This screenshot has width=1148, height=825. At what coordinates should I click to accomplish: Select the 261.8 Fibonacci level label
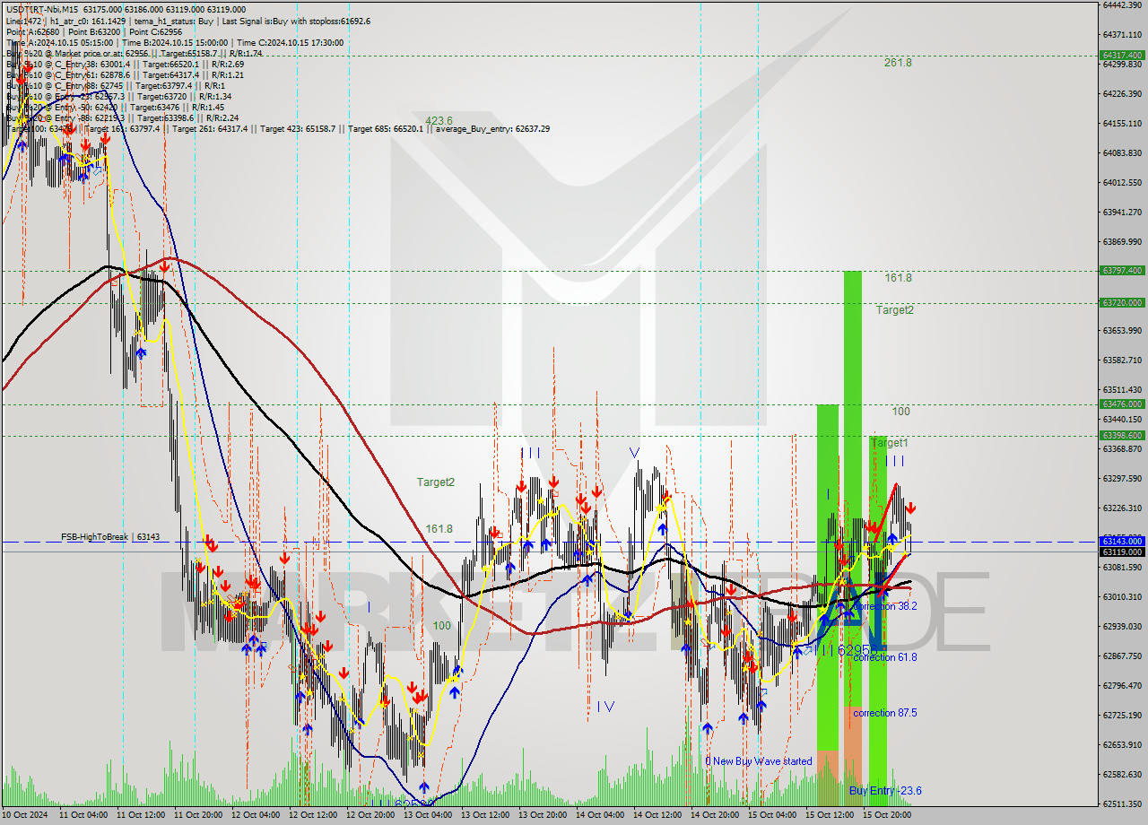tap(898, 63)
